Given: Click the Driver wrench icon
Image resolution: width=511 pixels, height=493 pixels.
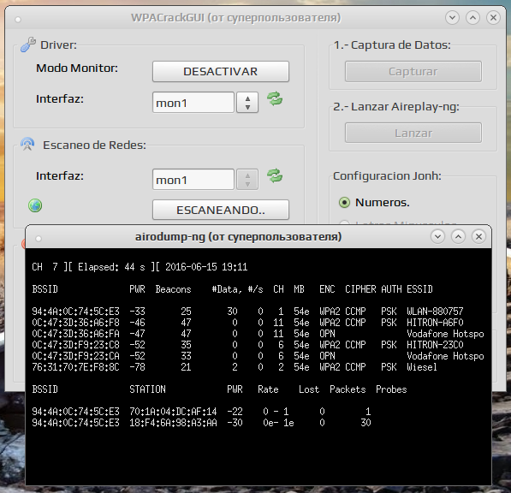Looking at the screenshot, I should click(x=28, y=45).
